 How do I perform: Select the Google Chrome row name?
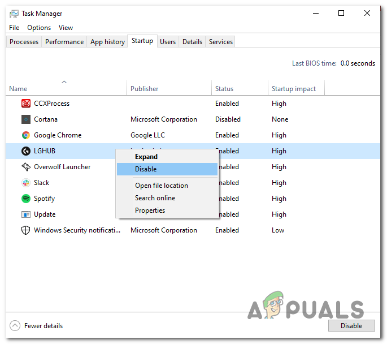click(x=58, y=135)
